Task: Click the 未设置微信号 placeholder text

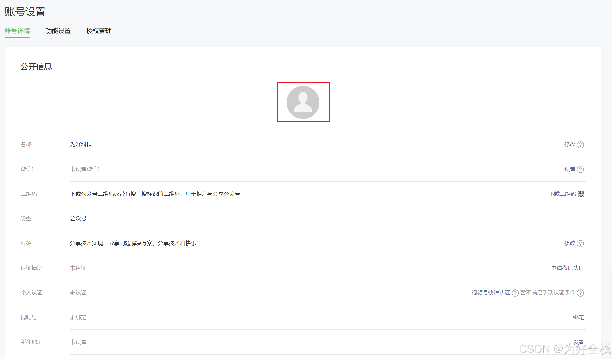Action: point(86,169)
